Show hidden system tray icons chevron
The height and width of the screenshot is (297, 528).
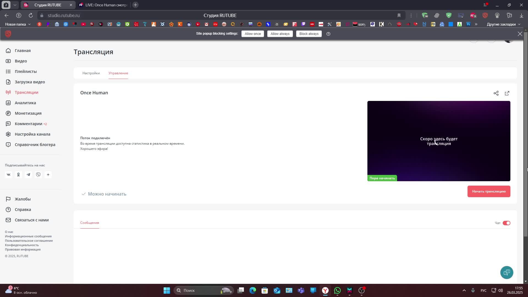pyautogui.click(x=464, y=290)
